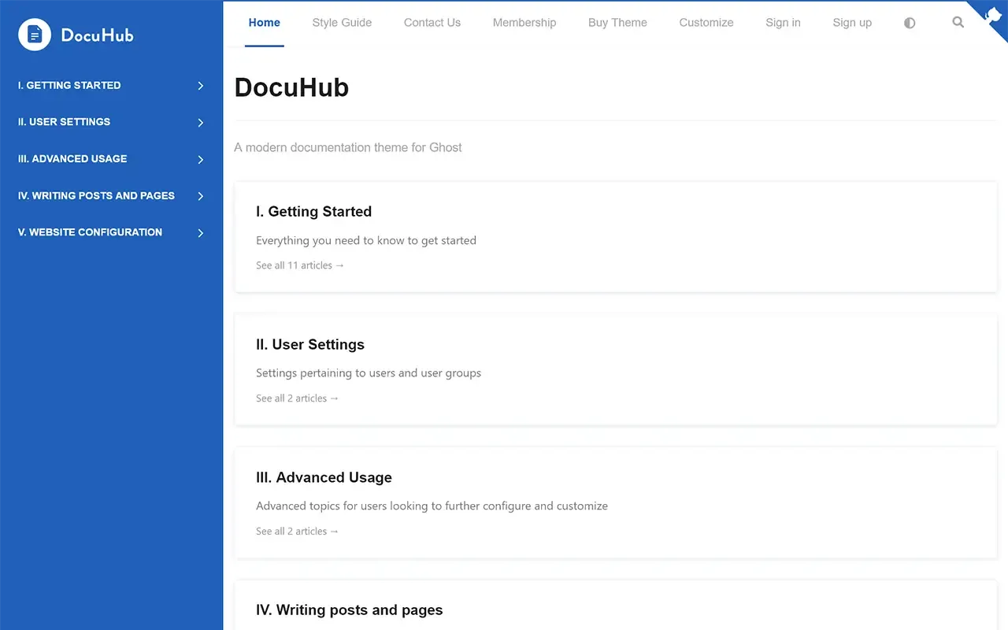Open search with the magnifier icon
1008x630 pixels.
click(958, 23)
